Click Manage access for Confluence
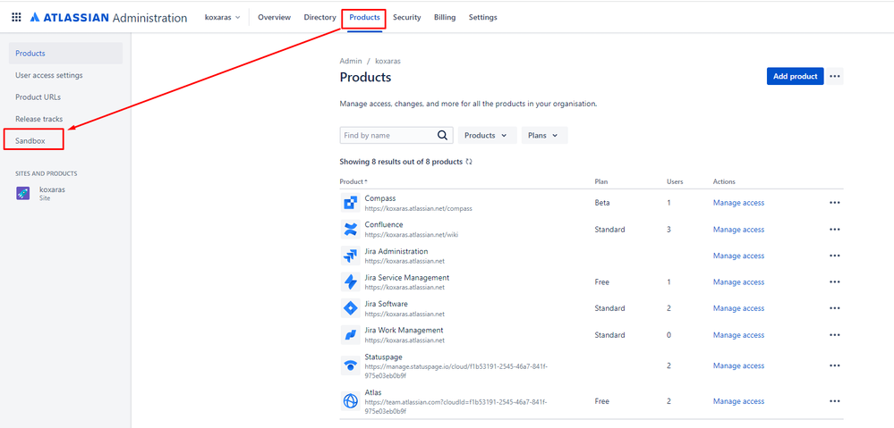 pos(738,230)
